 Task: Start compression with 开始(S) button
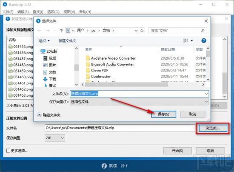coord(177,151)
